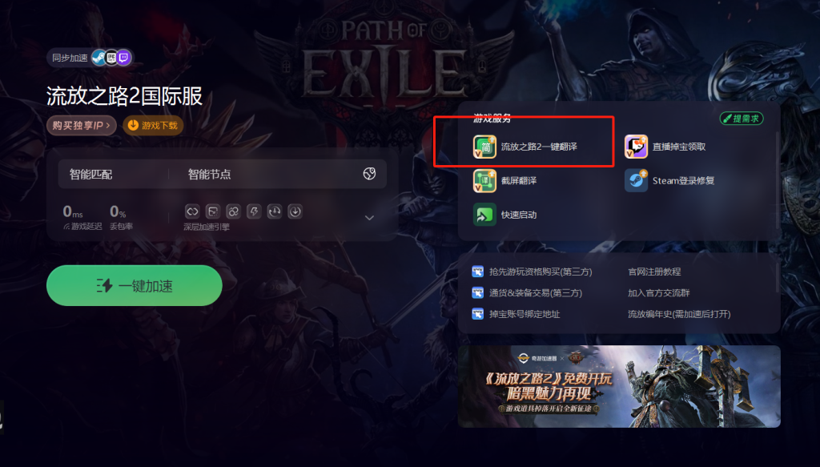Image resolution: width=820 pixels, height=467 pixels.
Task: Click the lightning bolt acceleration engine icon
Action: [254, 211]
